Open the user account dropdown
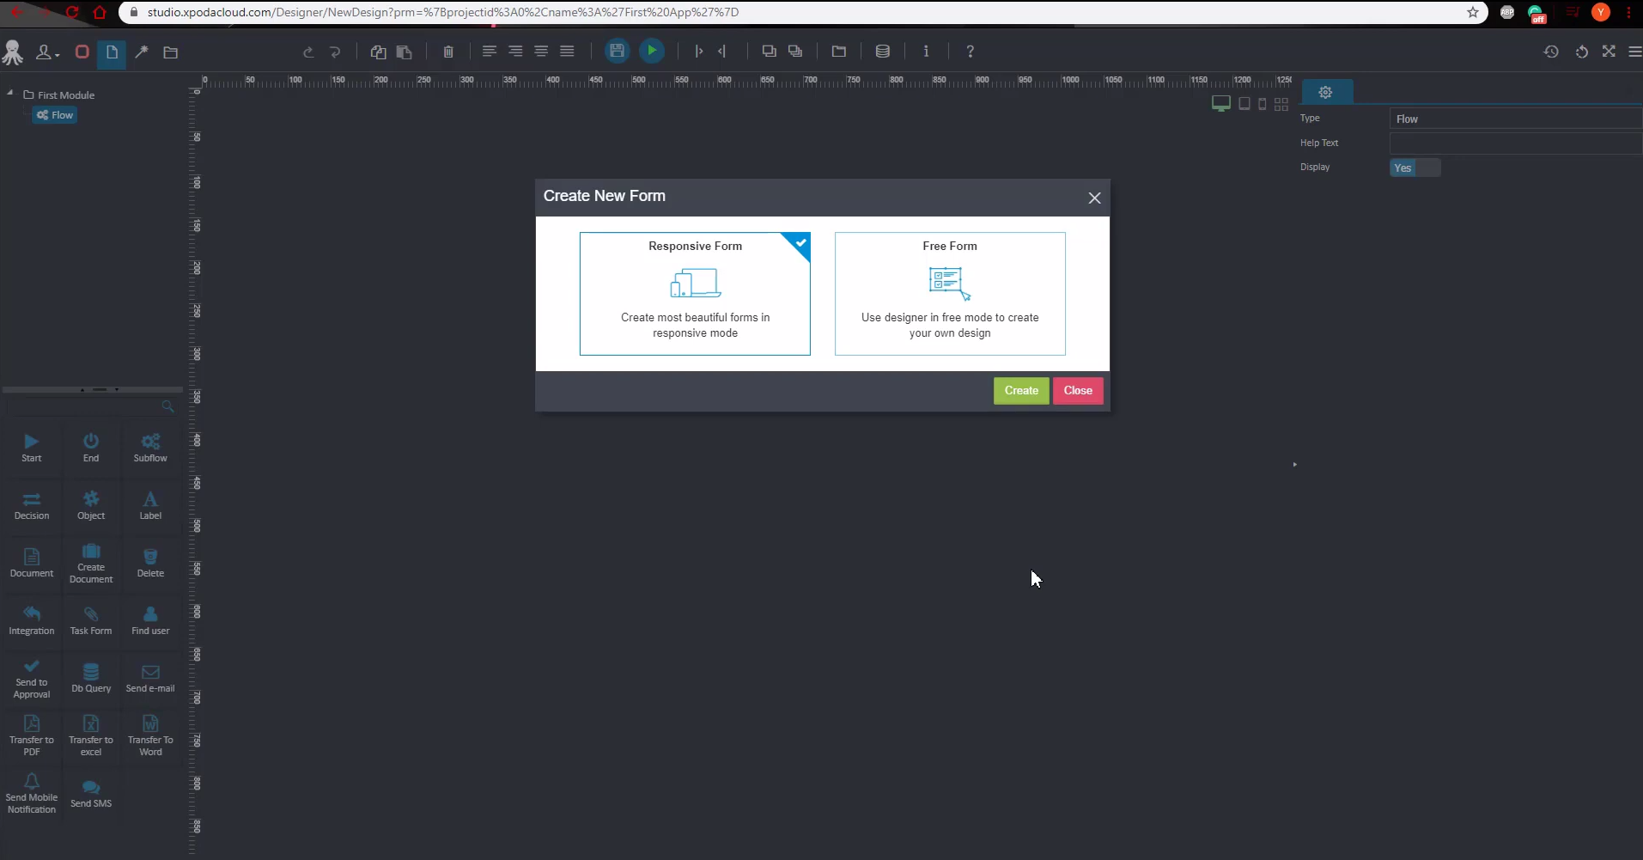The image size is (1643, 860). 47,52
